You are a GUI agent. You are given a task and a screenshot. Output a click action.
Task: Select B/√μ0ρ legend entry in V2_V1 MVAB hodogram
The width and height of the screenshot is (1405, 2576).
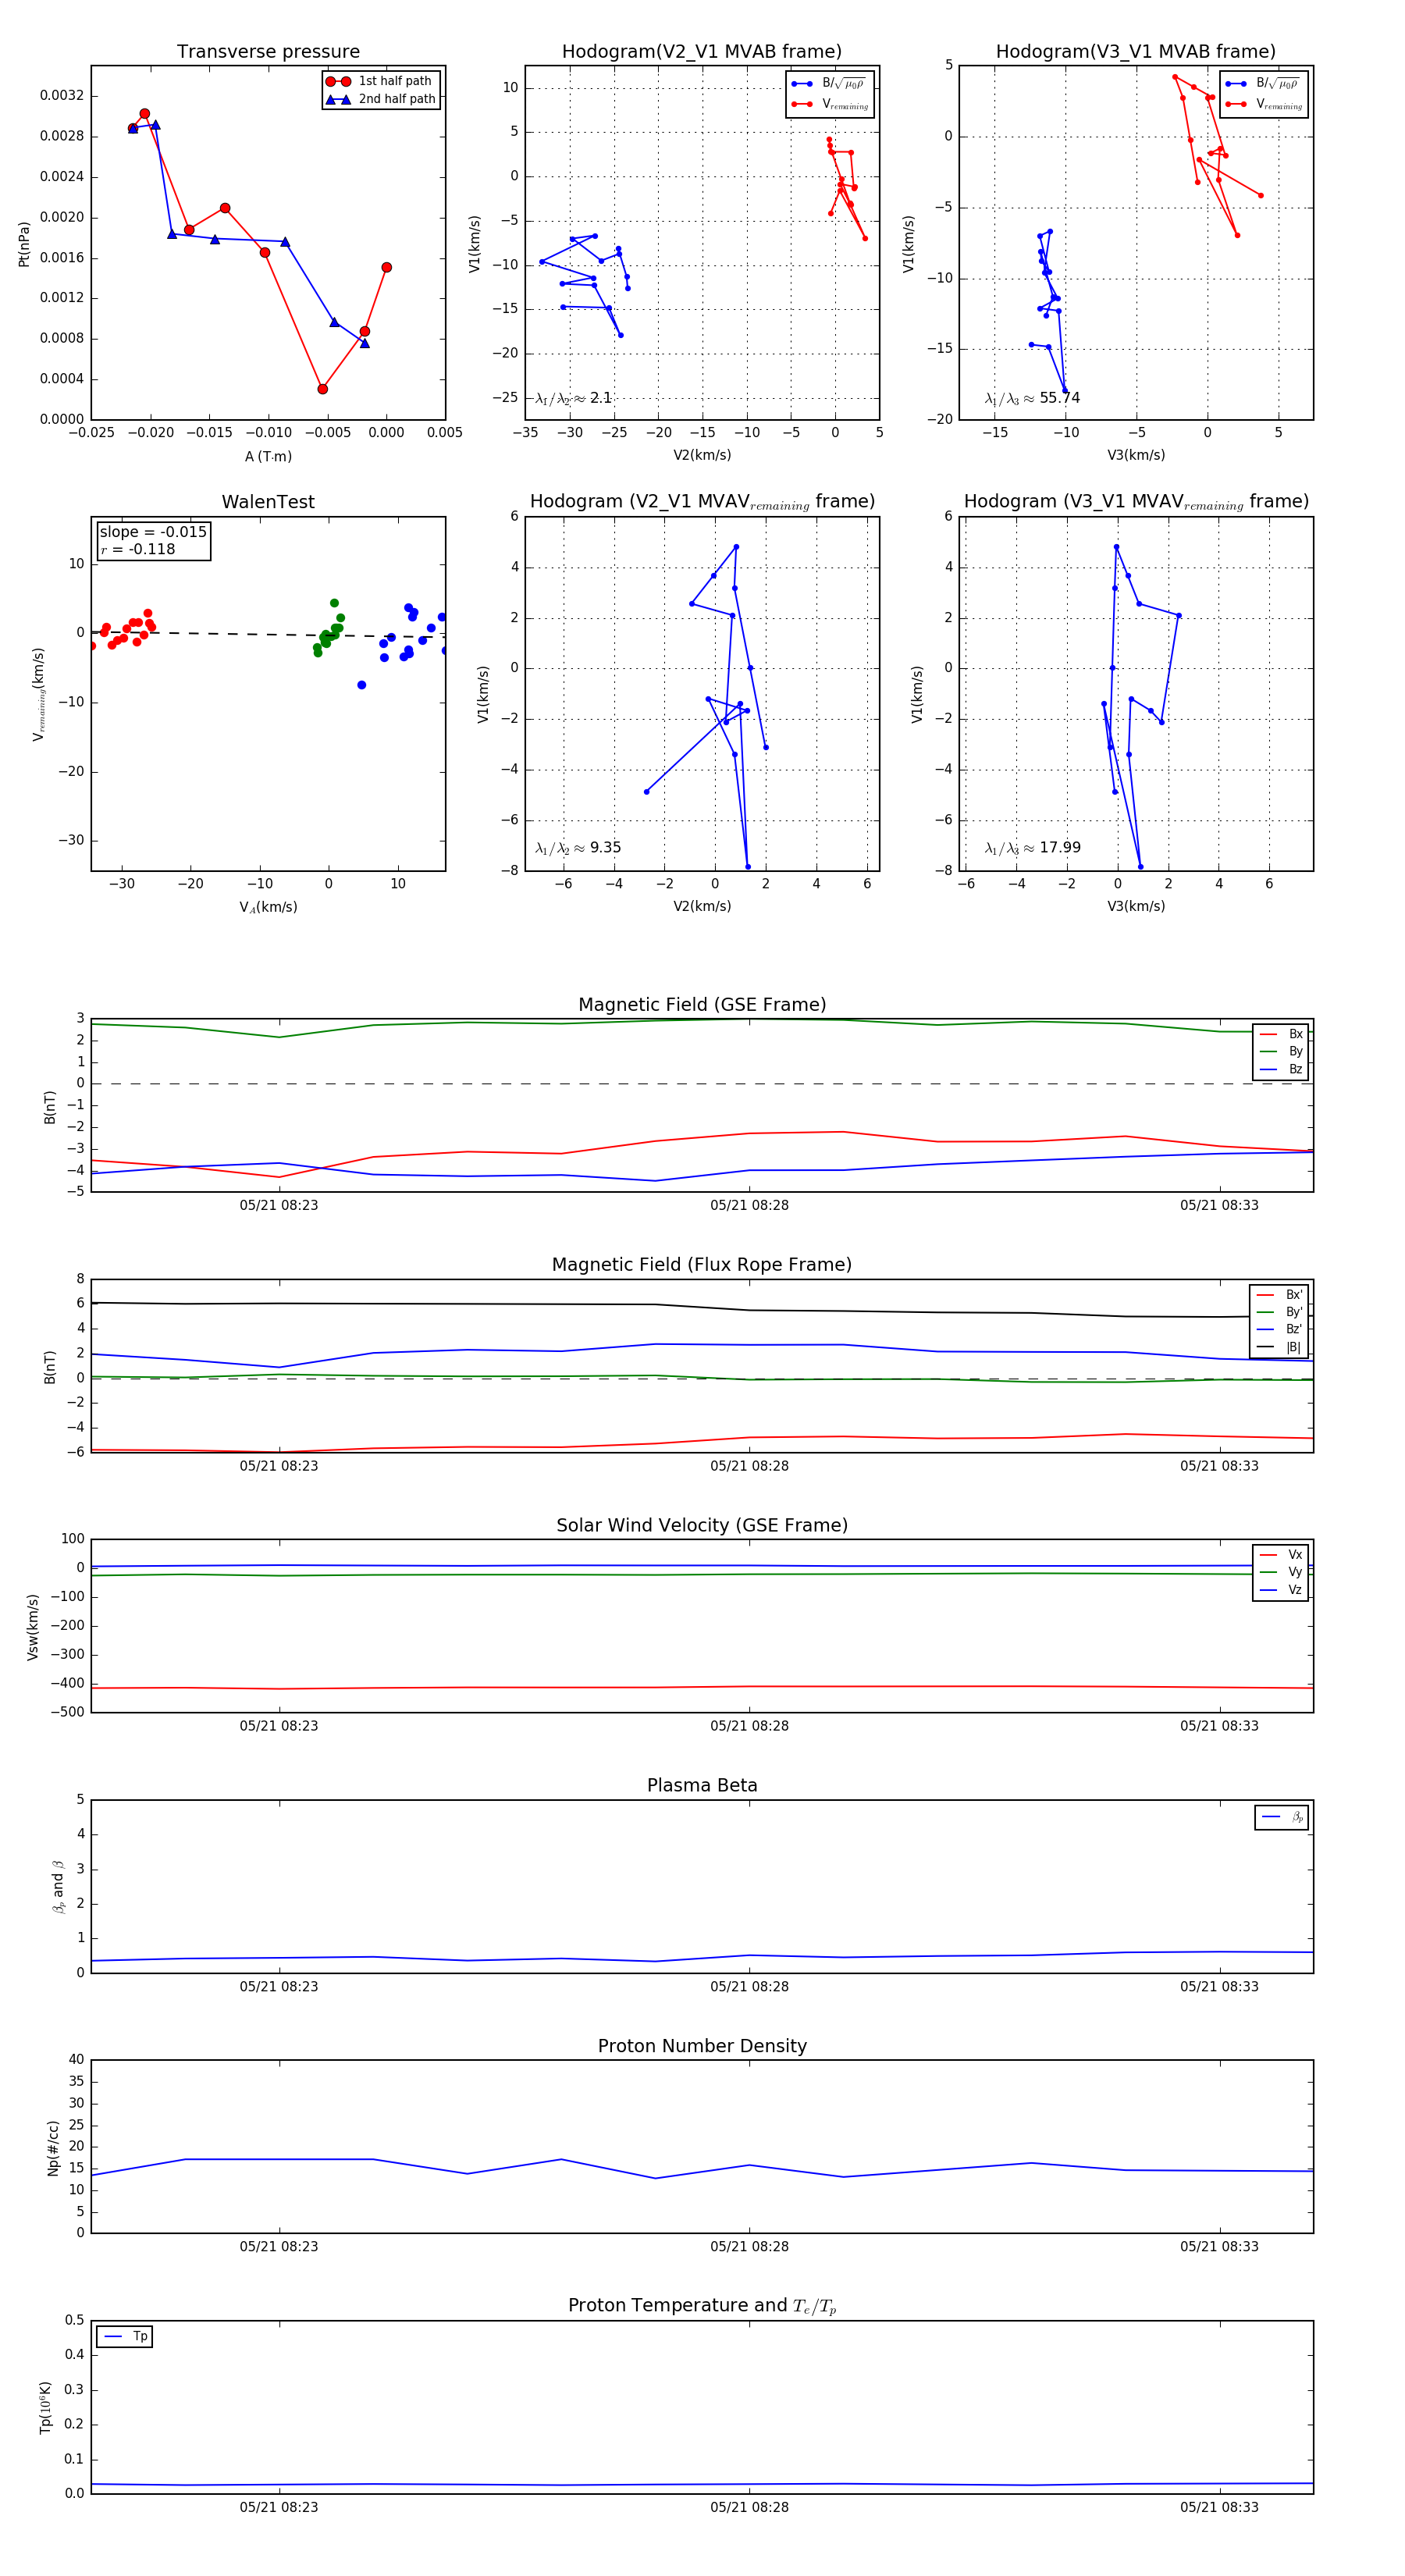coord(829,84)
